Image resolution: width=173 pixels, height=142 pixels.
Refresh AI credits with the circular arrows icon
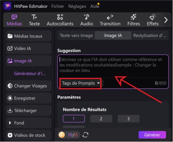(x=85, y=135)
